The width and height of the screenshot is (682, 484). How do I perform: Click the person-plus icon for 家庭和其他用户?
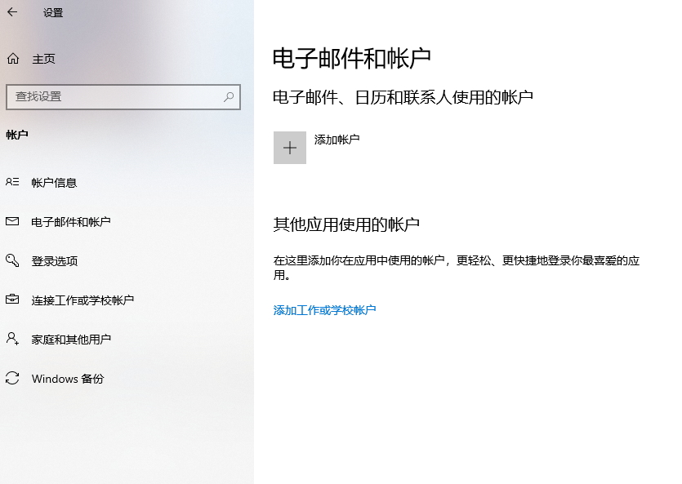[x=12, y=339]
